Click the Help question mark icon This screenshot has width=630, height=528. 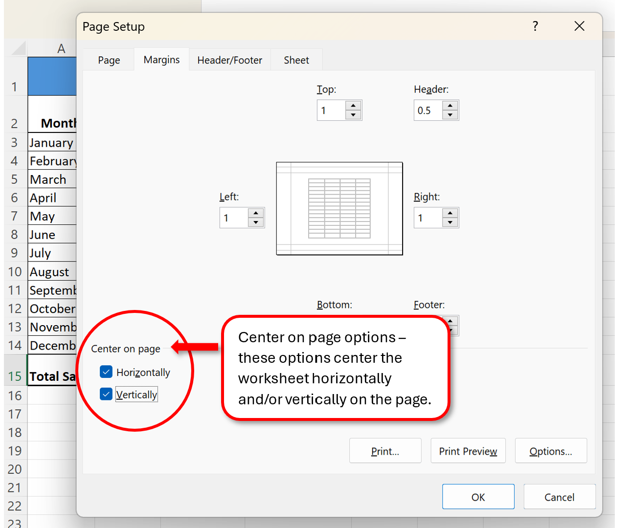(x=535, y=26)
